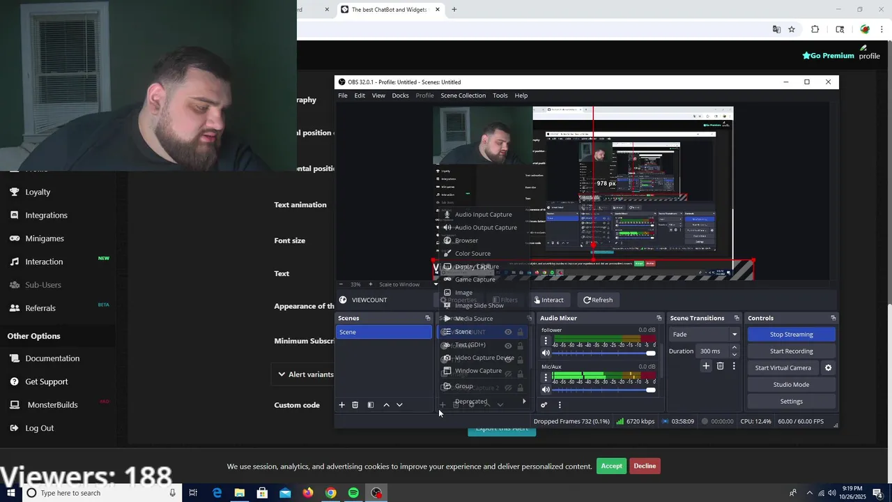
Task: Open Minigames in website sidebar
Action: pyautogui.click(x=45, y=238)
